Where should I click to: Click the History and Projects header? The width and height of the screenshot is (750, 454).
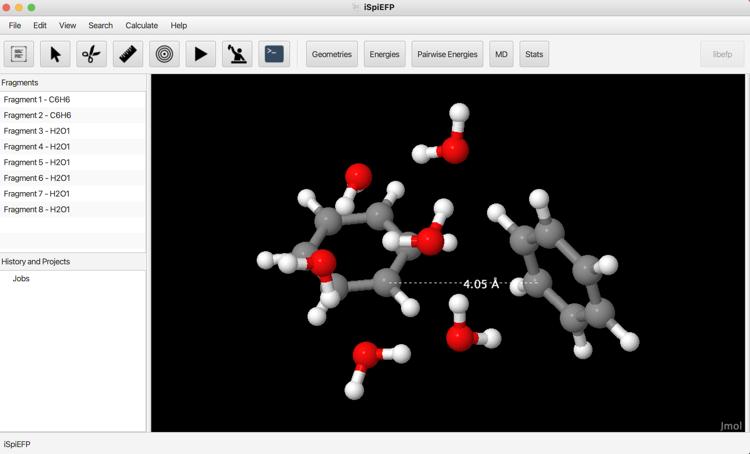point(73,262)
